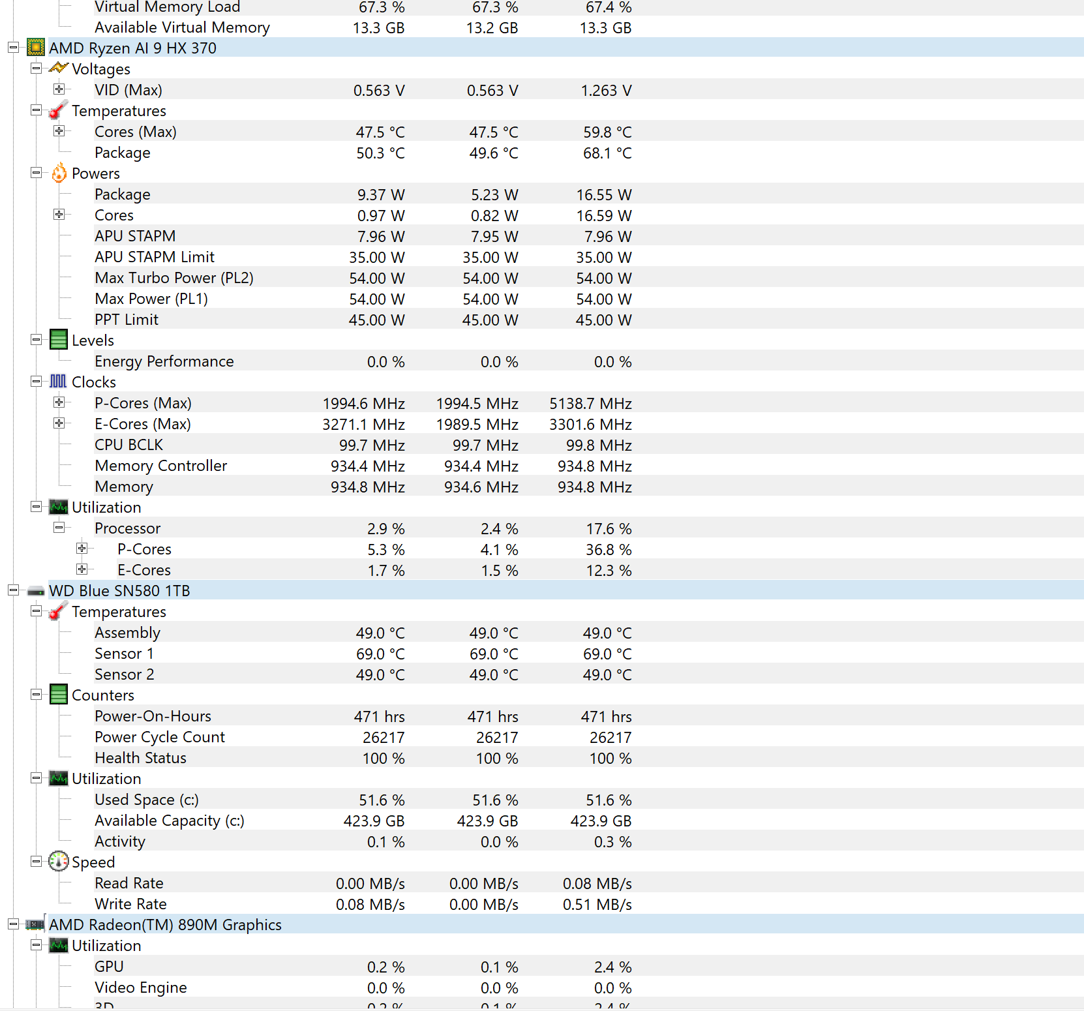Click the WD Blue SN580 drive icon
1084x1011 pixels.
pos(36,591)
